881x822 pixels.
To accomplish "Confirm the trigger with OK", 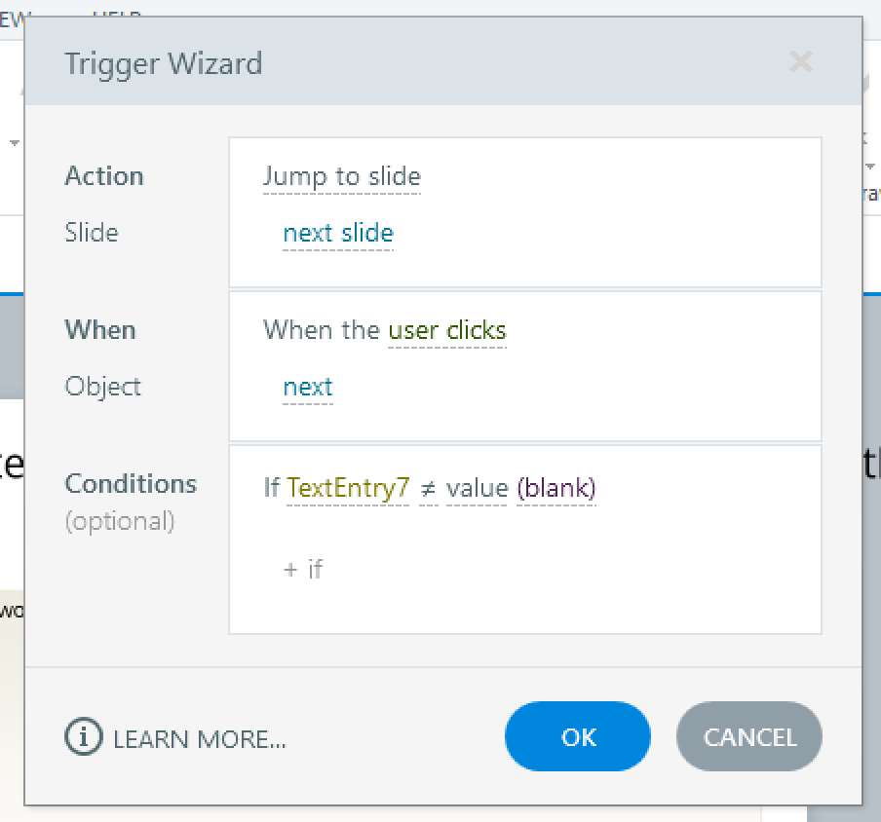I will coord(577,737).
